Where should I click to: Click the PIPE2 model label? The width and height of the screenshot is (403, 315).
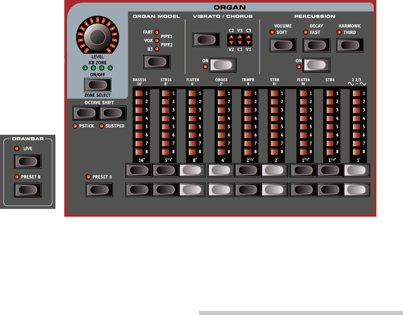(167, 45)
